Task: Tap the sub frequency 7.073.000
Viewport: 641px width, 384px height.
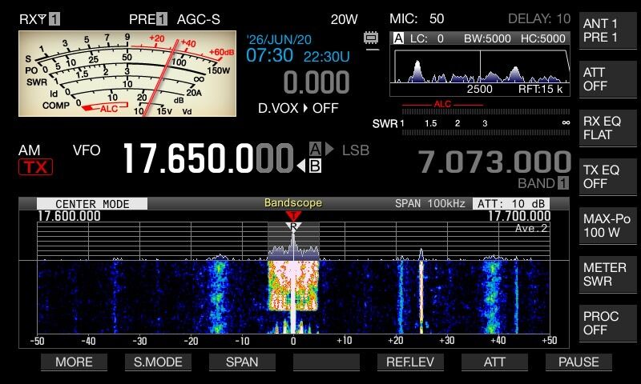Action: (494, 162)
